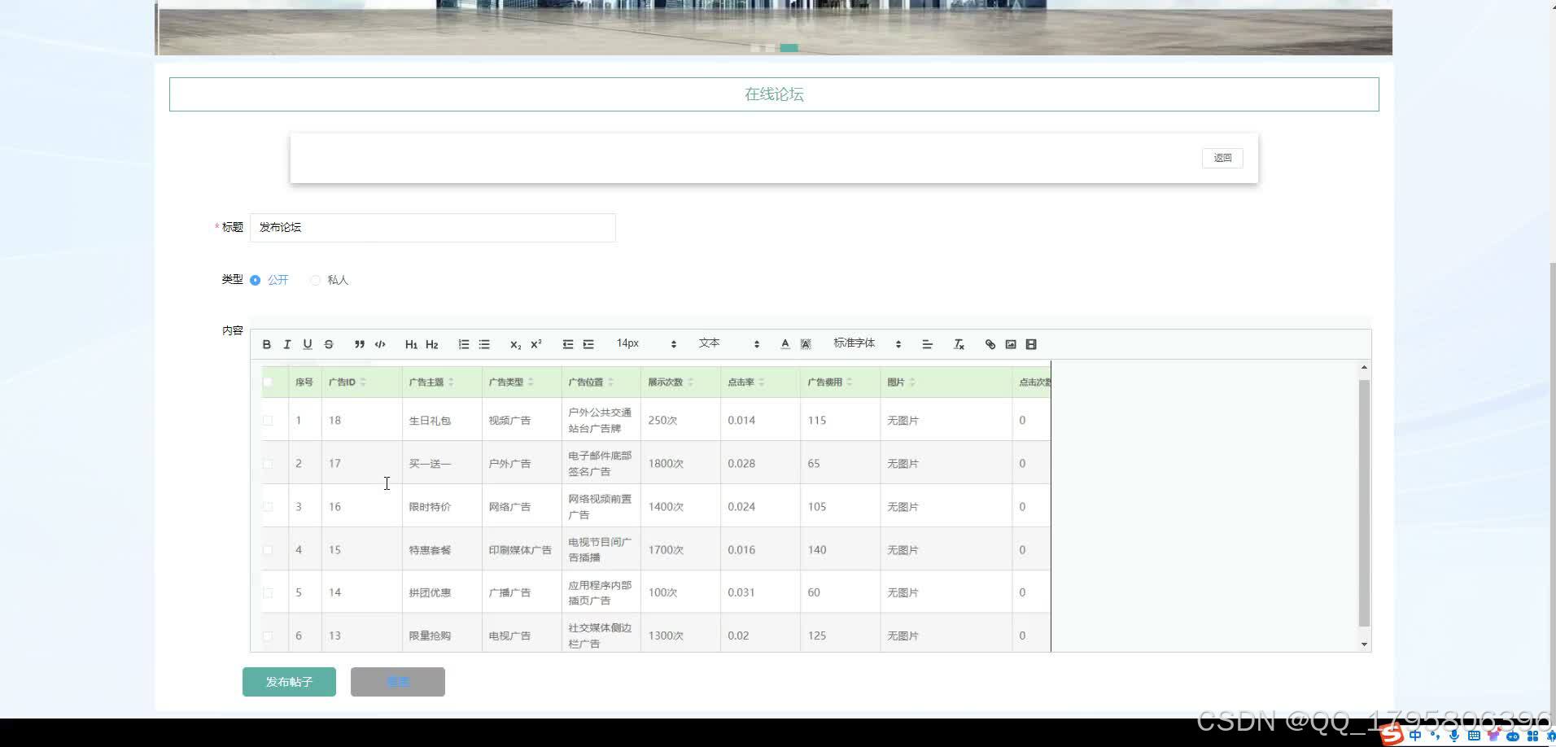Image resolution: width=1556 pixels, height=747 pixels.
Task: Tick the select-all checkbox in table header
Action: (x=268, y=382)
